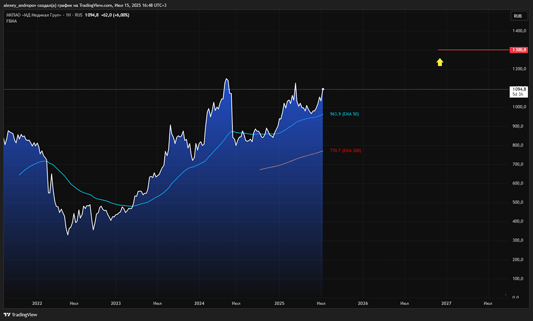
Task: Click the 2027 label on the time axis
Action: [x=446, y=303]
